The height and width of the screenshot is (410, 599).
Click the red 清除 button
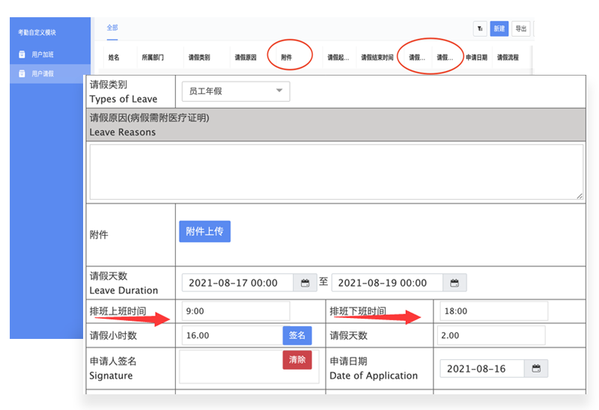297,360
